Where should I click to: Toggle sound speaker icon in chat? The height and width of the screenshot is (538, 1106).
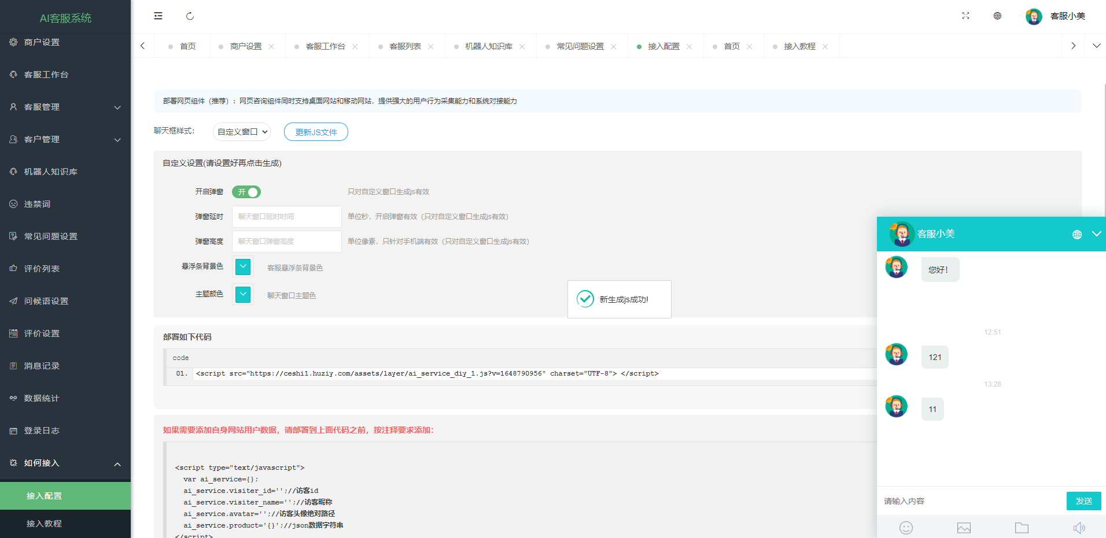1079,528
